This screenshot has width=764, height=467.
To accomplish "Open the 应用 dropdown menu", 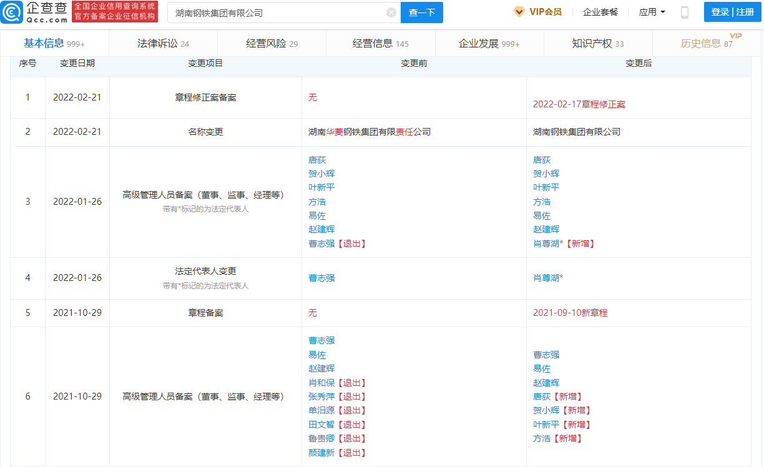I will pyautogui.click(x=651, y=11).
